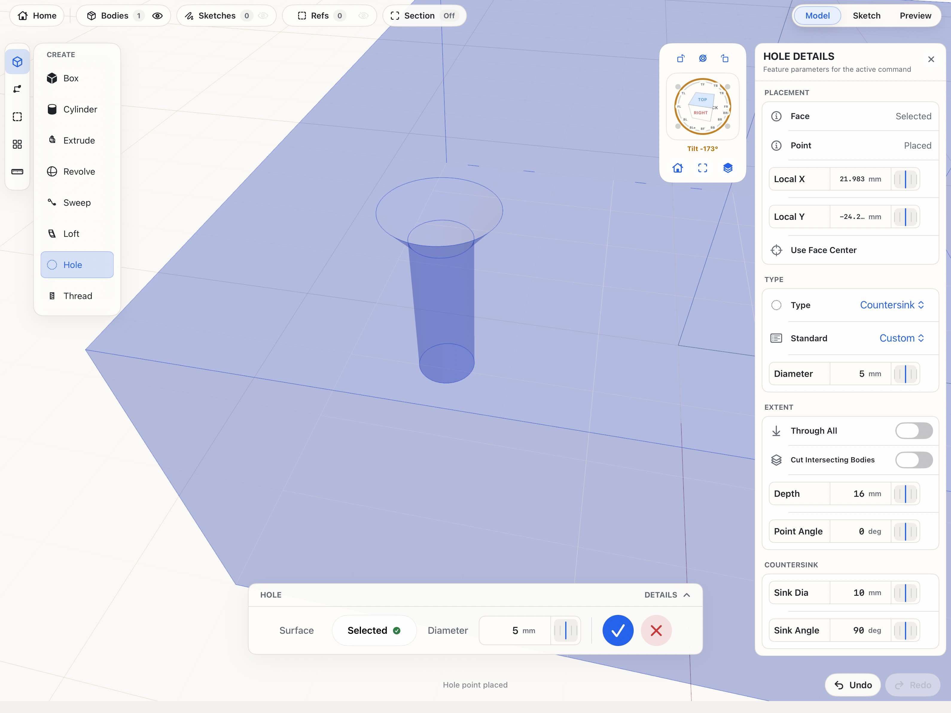Click the RIGHT face of the view cube
This screenshot has height=713, width=951.
point(700,113)
